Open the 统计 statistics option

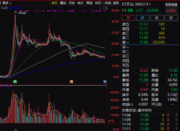(80, 3)
